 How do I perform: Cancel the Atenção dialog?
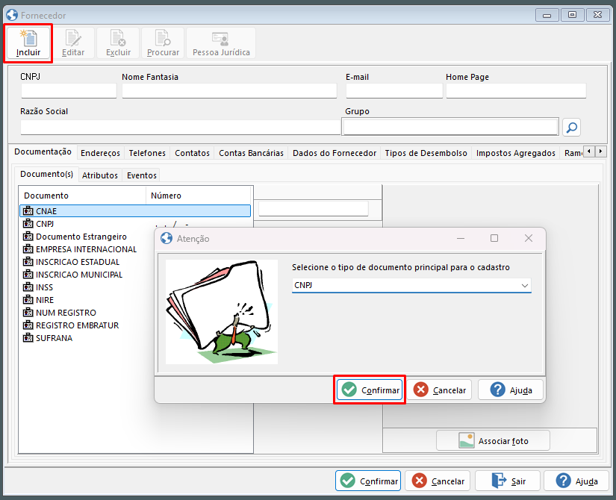pos(439,390)
